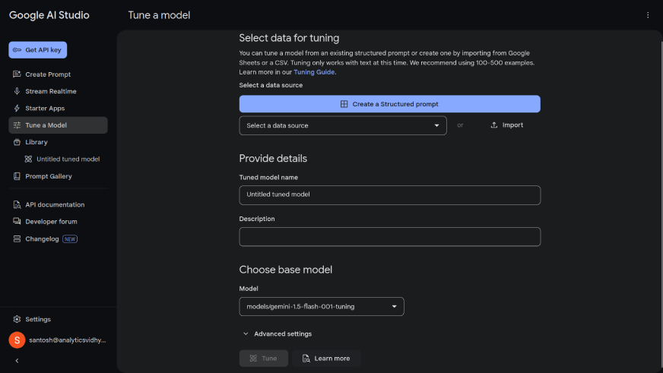The height and width of the screenshot is (373, 663).
Task: Expand Advanced settings
Action: pyautogui.click(x=278, y=333)
